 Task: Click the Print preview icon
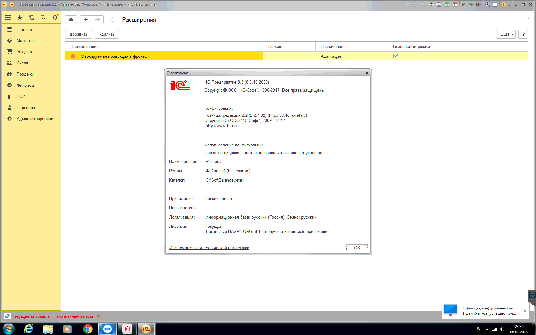[422, 4]
